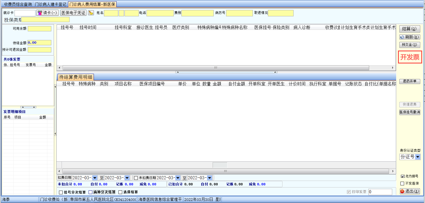Click the 就诊卡 input field
425x203 pixels.
tap(25, 13)
